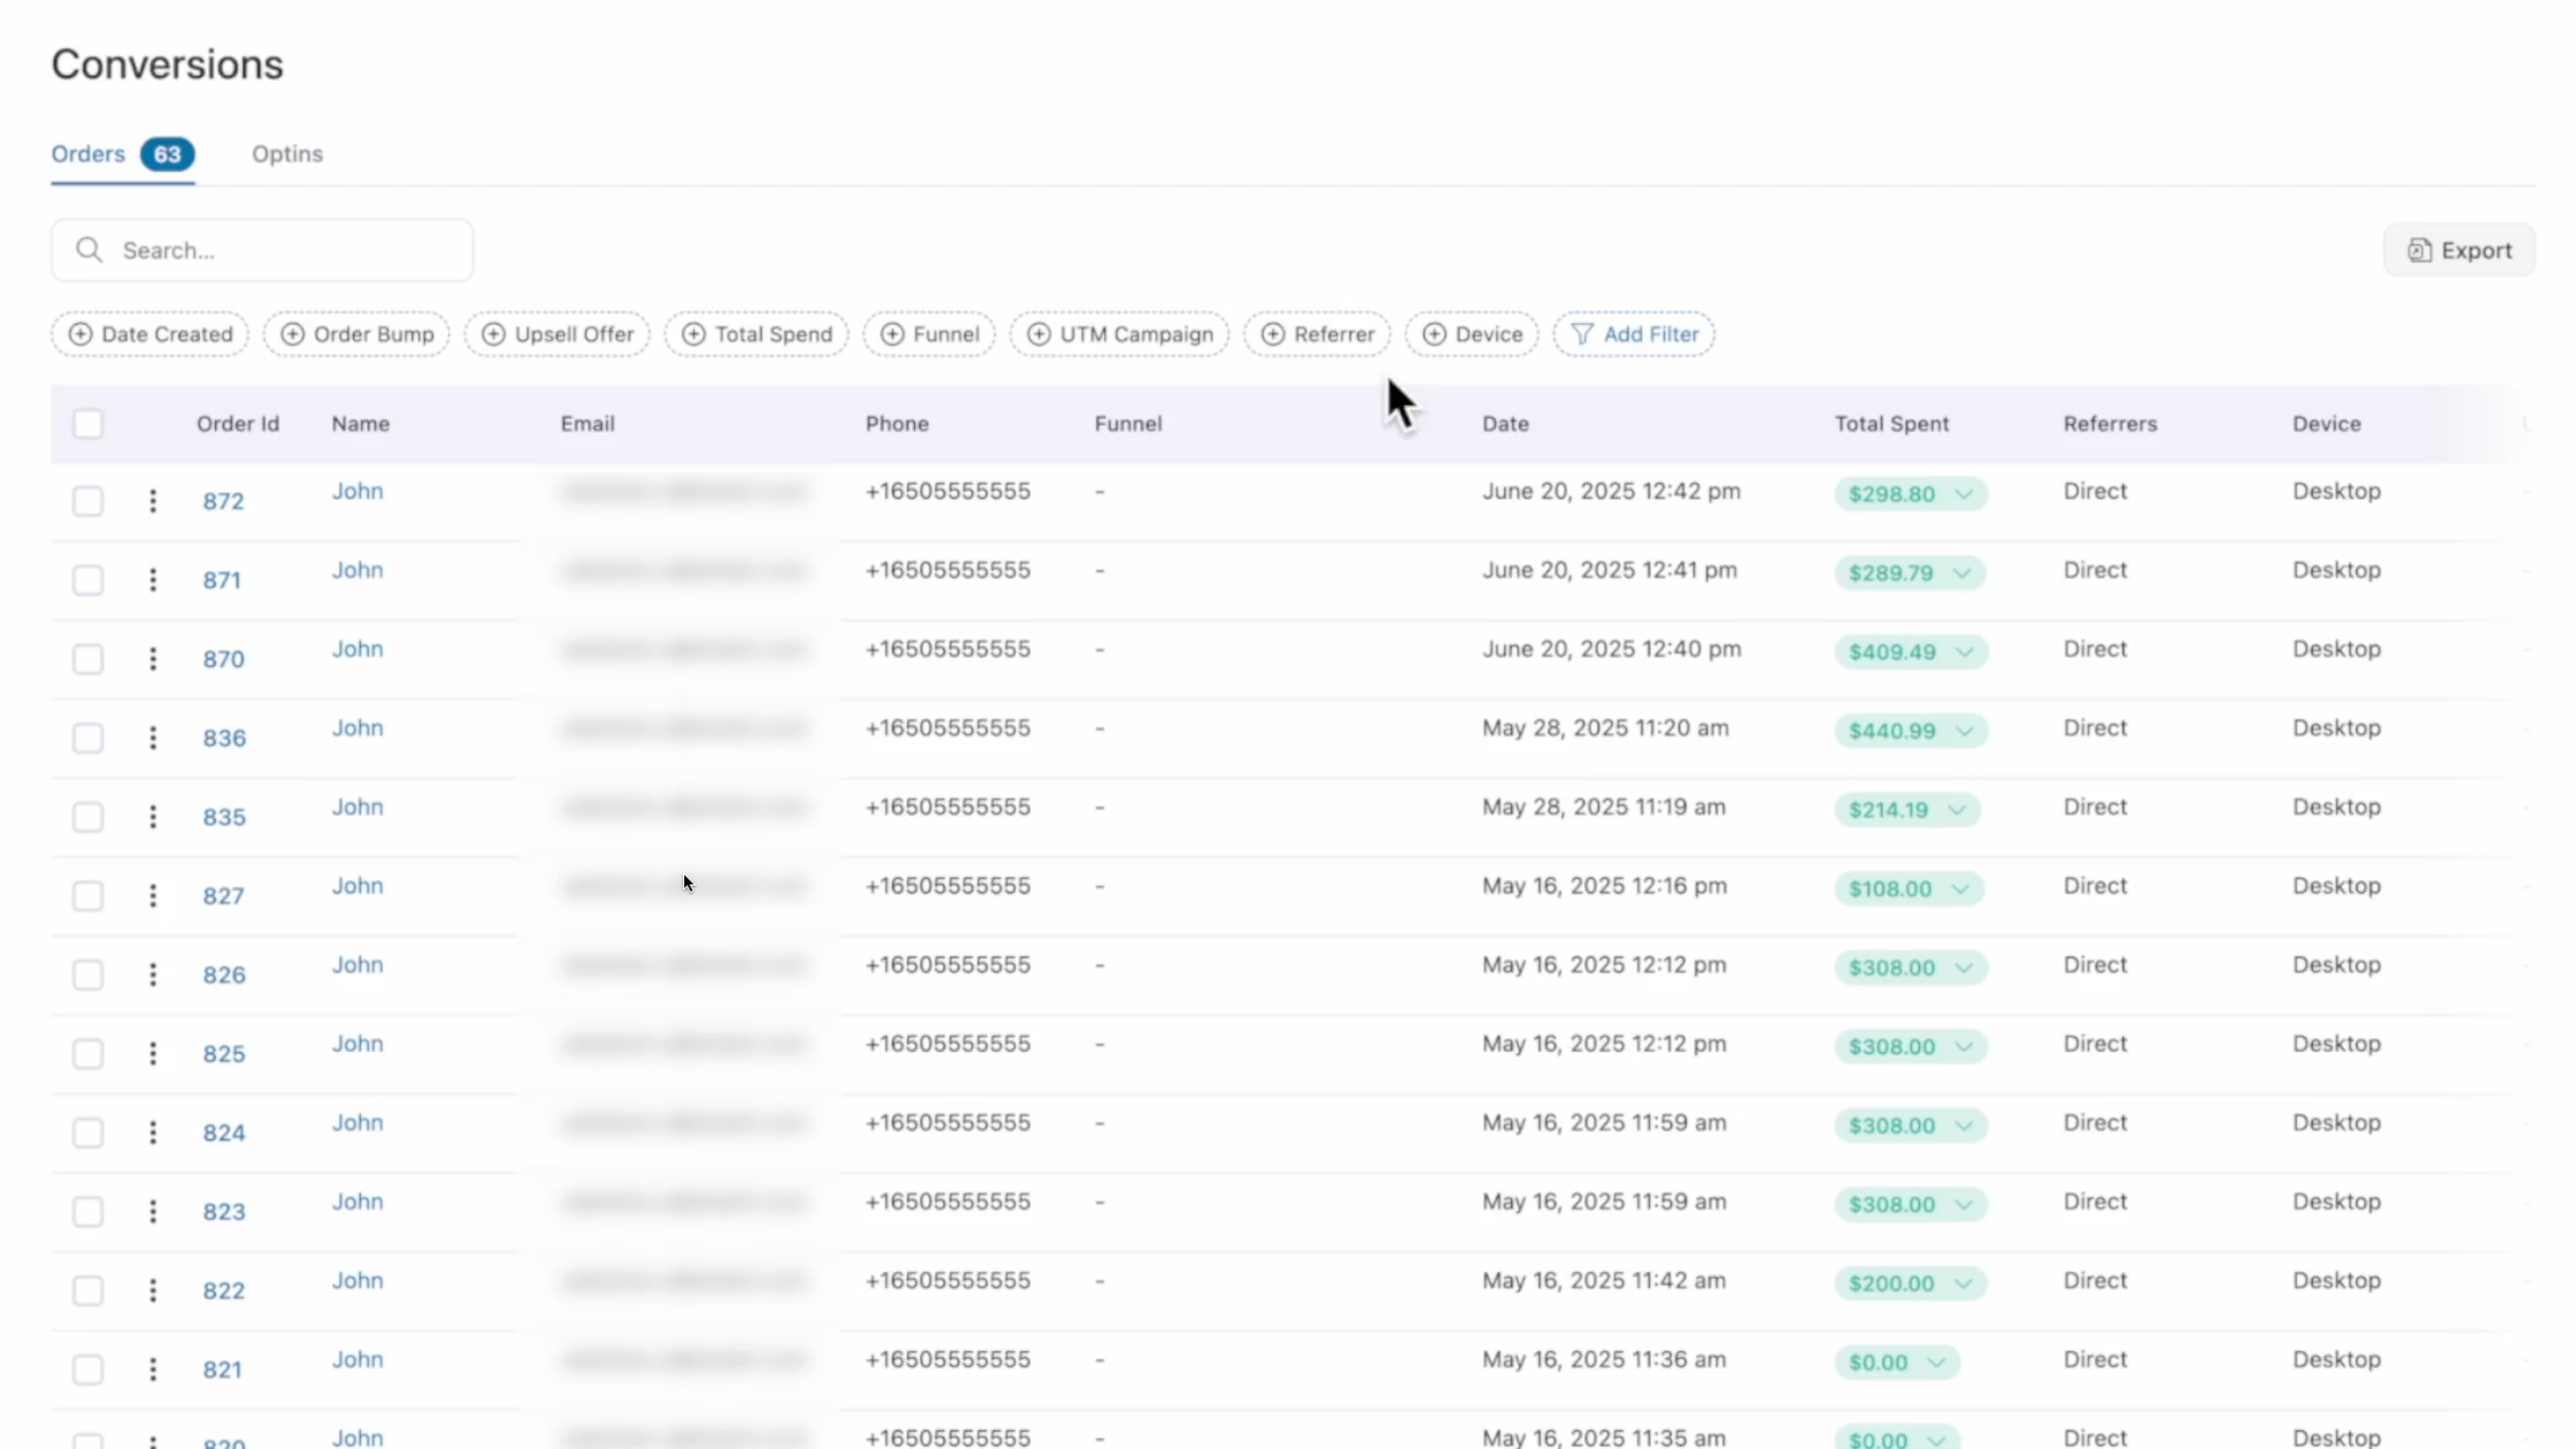Add the Funnel filter chip
This screenshot has width=2576, height=1449.
[929, 334]
